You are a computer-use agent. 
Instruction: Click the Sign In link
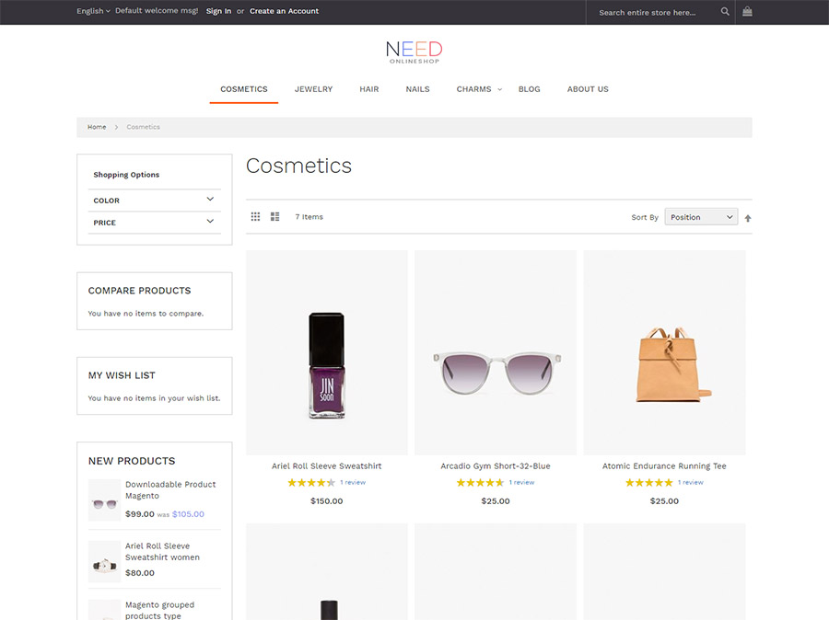[218, 11]
